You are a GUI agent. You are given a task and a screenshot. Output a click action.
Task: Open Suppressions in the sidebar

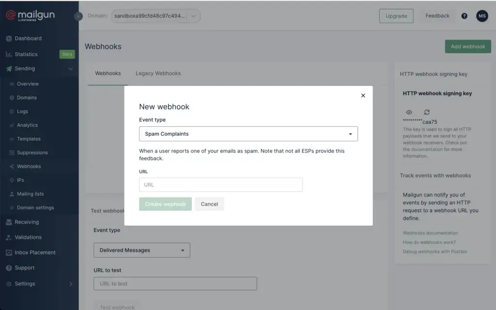point(32,153)
